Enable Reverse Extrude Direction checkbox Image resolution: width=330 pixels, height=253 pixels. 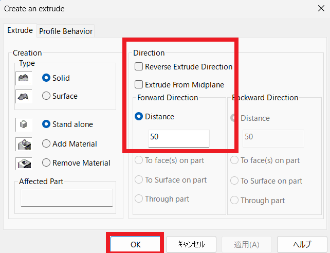coord(139,66)
